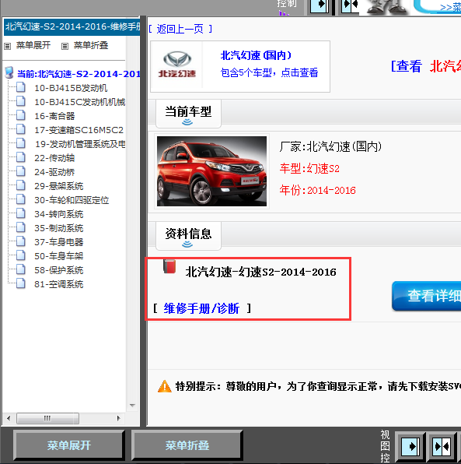
Task: Click the top 菜单展开 text link
Action: pos(33,45)
